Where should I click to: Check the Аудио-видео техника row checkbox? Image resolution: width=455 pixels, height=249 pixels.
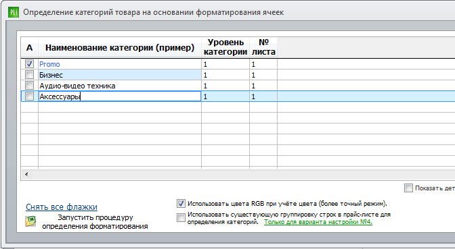[29, 86]
